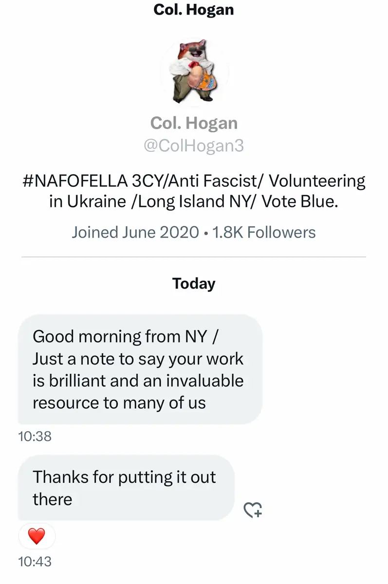Open the #NAFOFELLA hashtag in bio
This screenshot has width=388, height=584.
(x=74, y=181)
